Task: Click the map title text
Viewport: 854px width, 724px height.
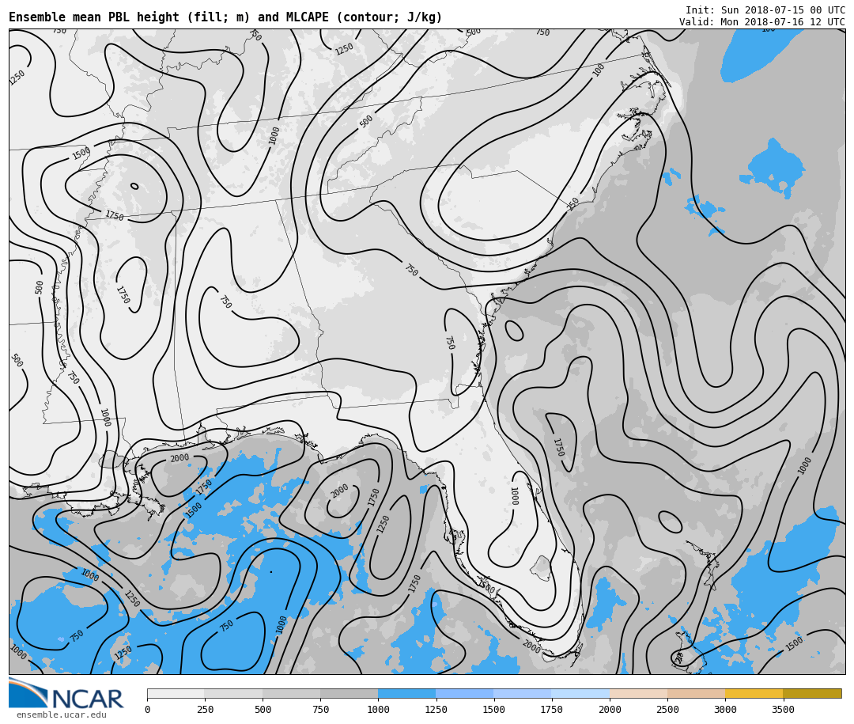Action: point(225,17)
